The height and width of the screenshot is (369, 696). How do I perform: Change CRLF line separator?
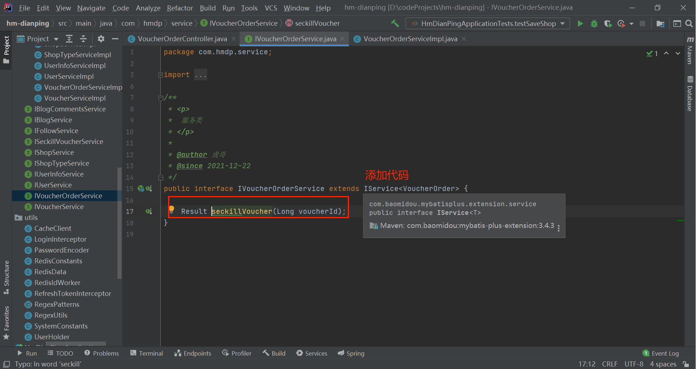click(610, 364)
